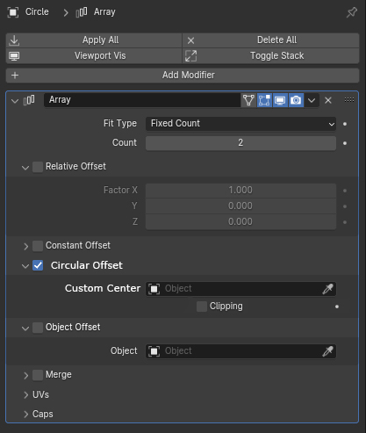Enable the Clipping checkbox
The image size is (366, 433).
[202, 307]
